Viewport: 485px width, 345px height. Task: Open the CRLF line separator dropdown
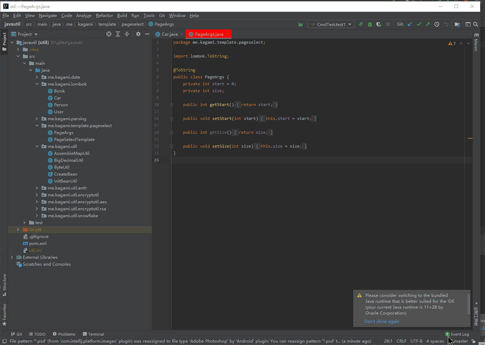point(401,341)
